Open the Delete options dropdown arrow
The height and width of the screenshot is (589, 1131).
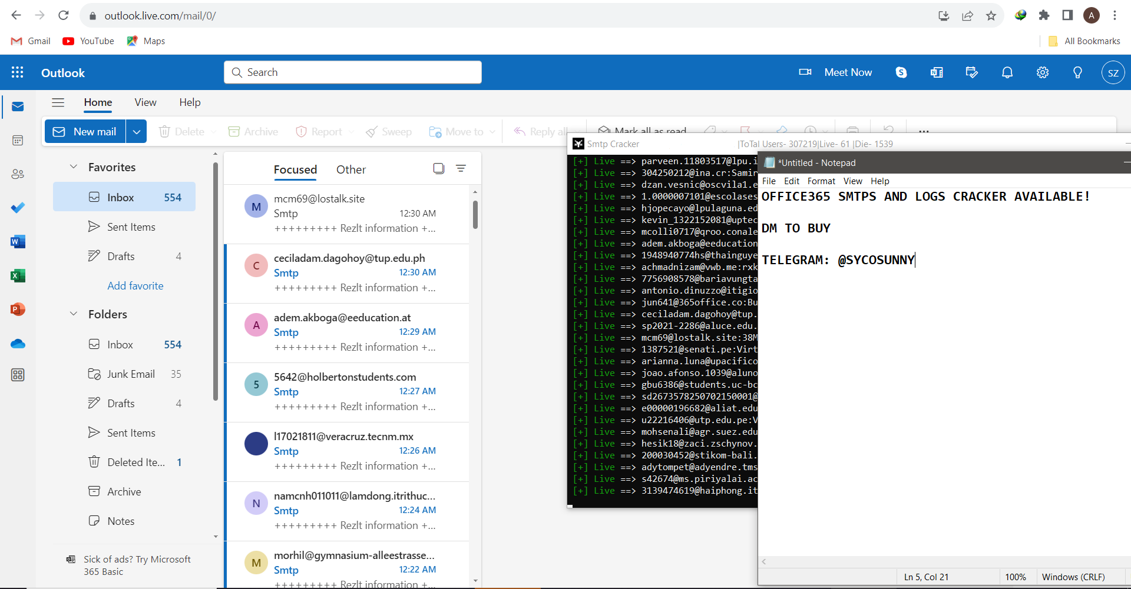point(213,132)
